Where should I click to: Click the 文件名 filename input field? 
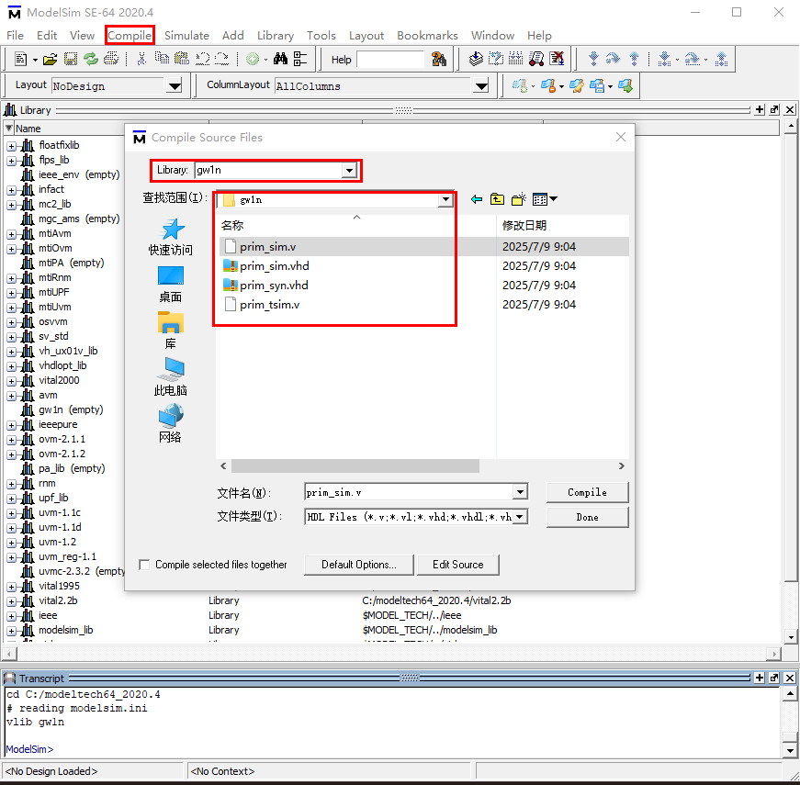[x=409, y=492]
